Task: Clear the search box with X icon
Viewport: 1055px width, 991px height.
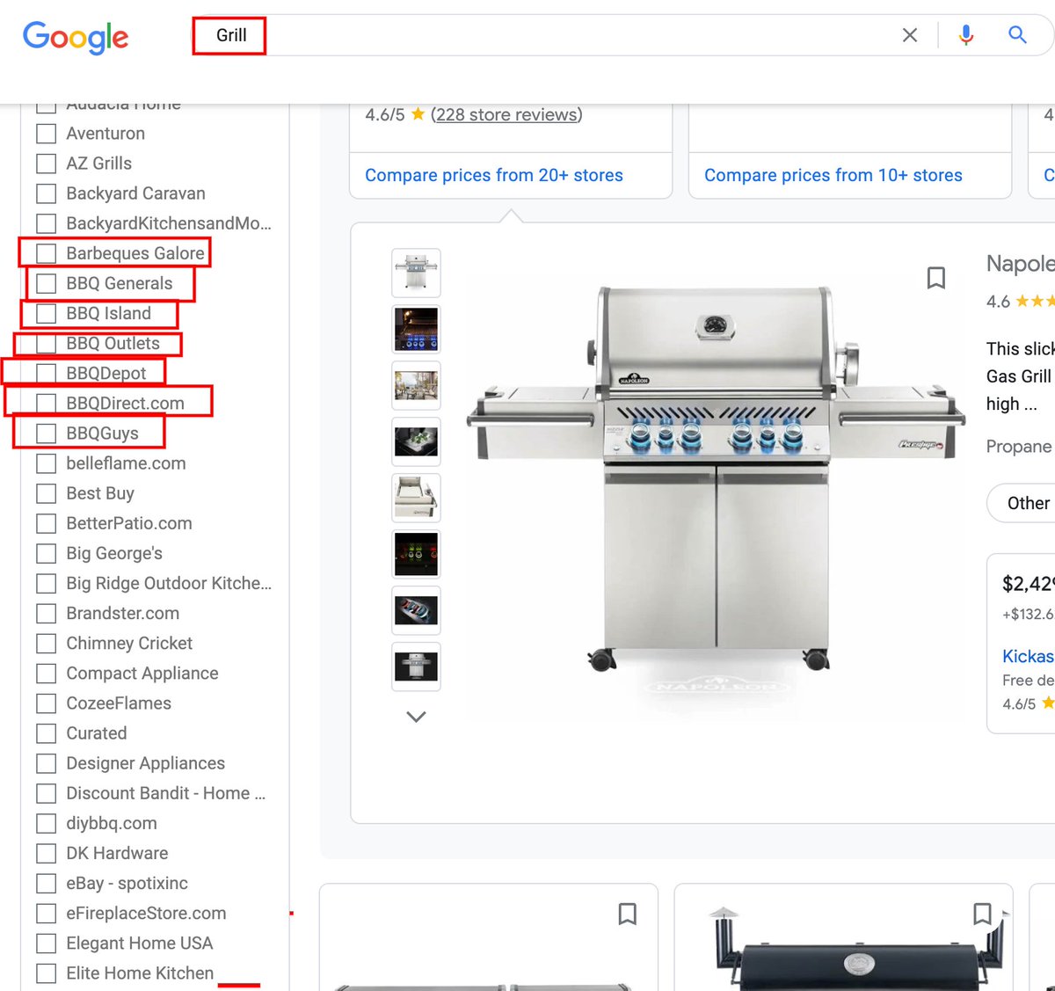Action: (x=910, y=35)
